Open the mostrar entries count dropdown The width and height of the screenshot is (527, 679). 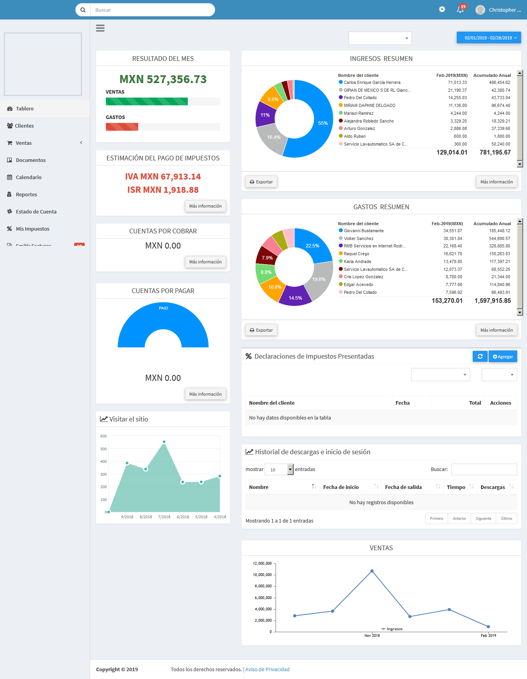(x=279, y=469)
